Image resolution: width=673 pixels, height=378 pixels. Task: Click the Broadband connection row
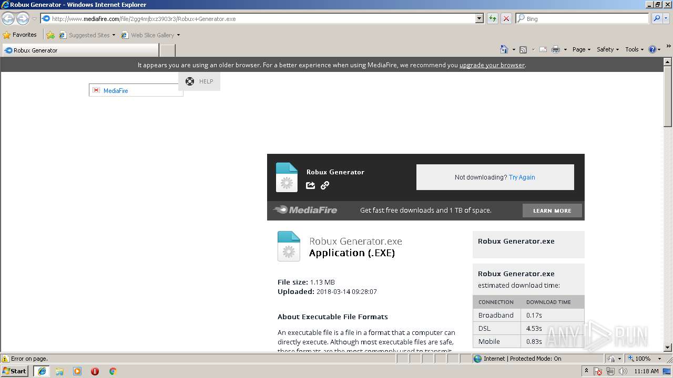click(x=528, y=315)
